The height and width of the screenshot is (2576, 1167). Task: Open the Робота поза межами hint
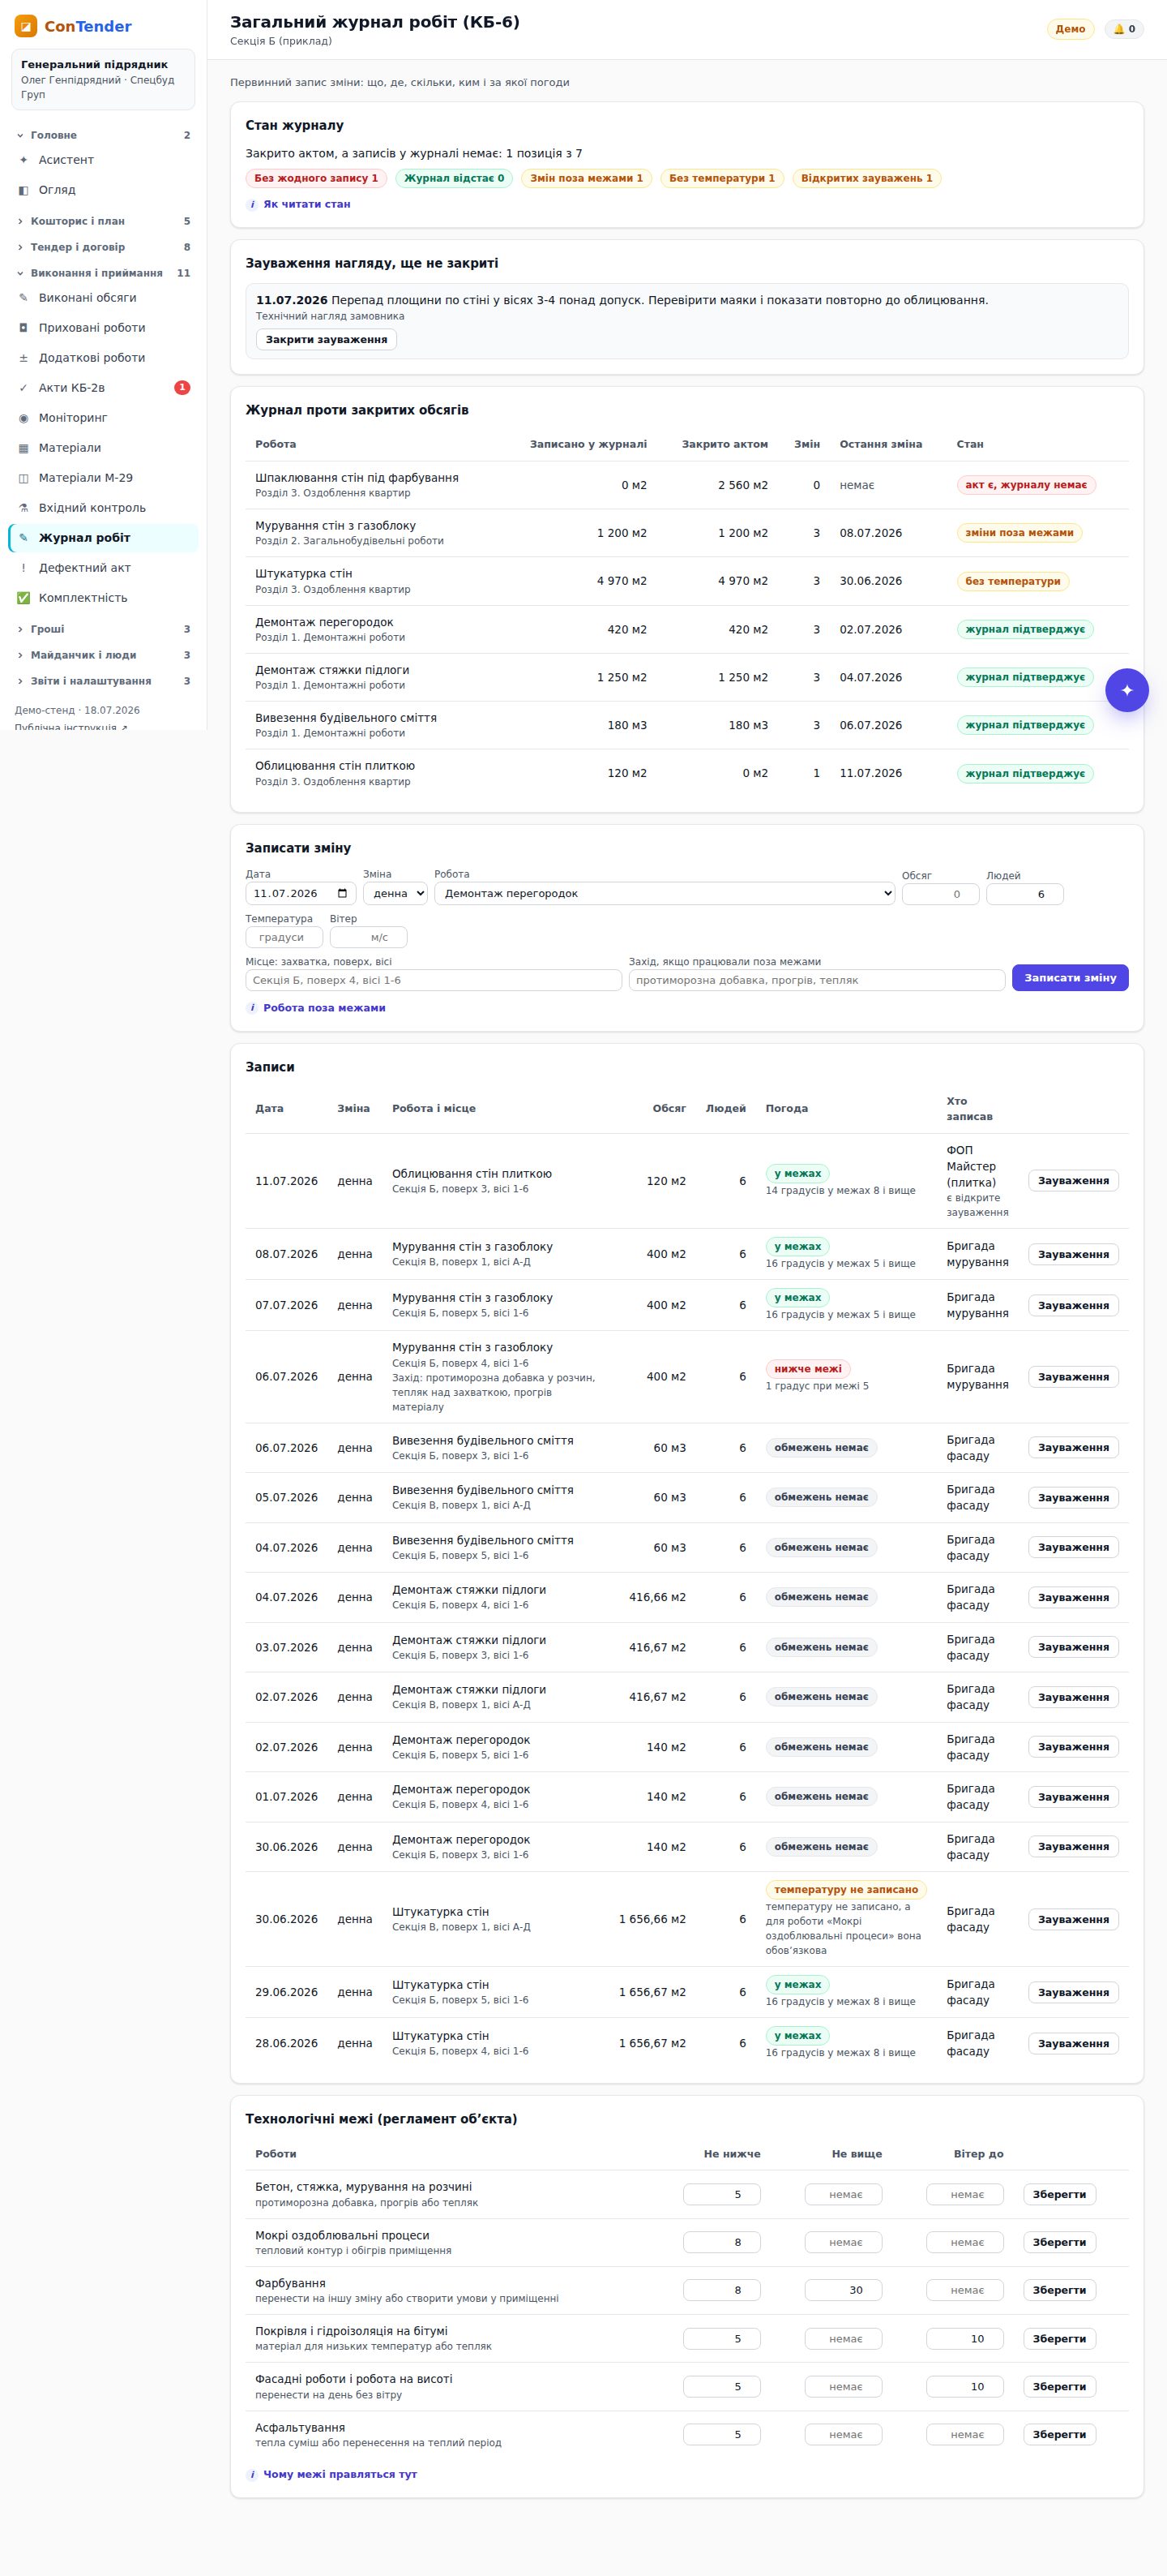point(316,1008)
